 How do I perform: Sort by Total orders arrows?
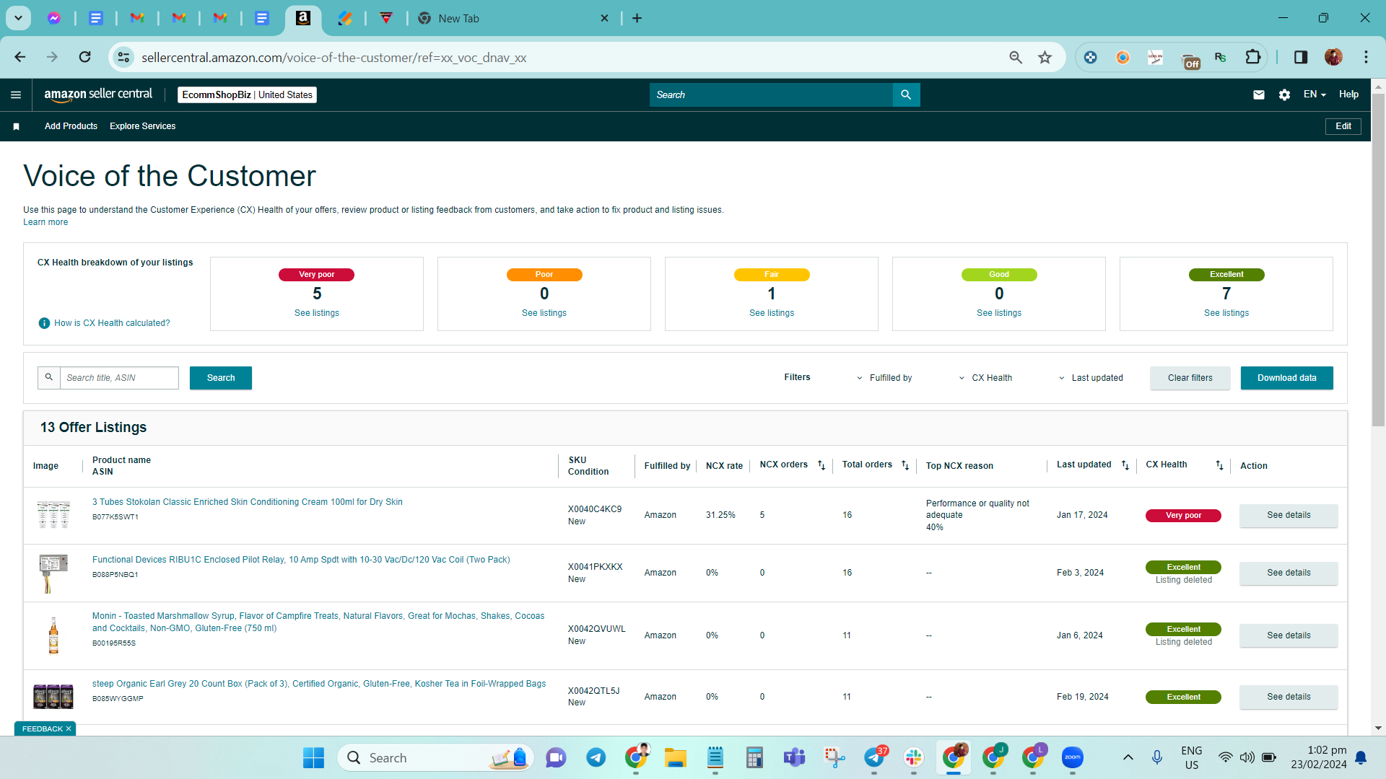[905, 465]
